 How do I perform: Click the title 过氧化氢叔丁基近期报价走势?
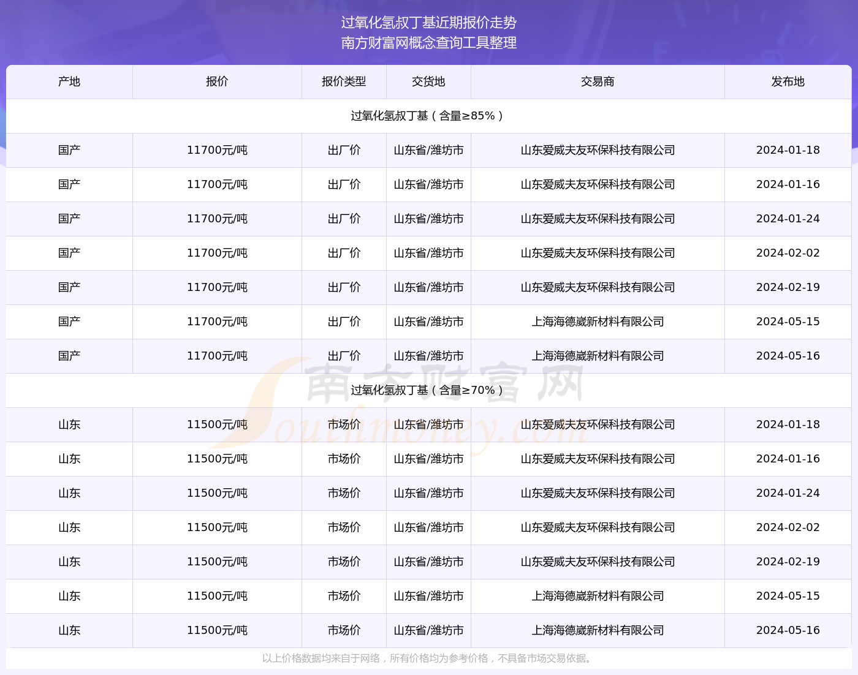click(x=429, y=23)
